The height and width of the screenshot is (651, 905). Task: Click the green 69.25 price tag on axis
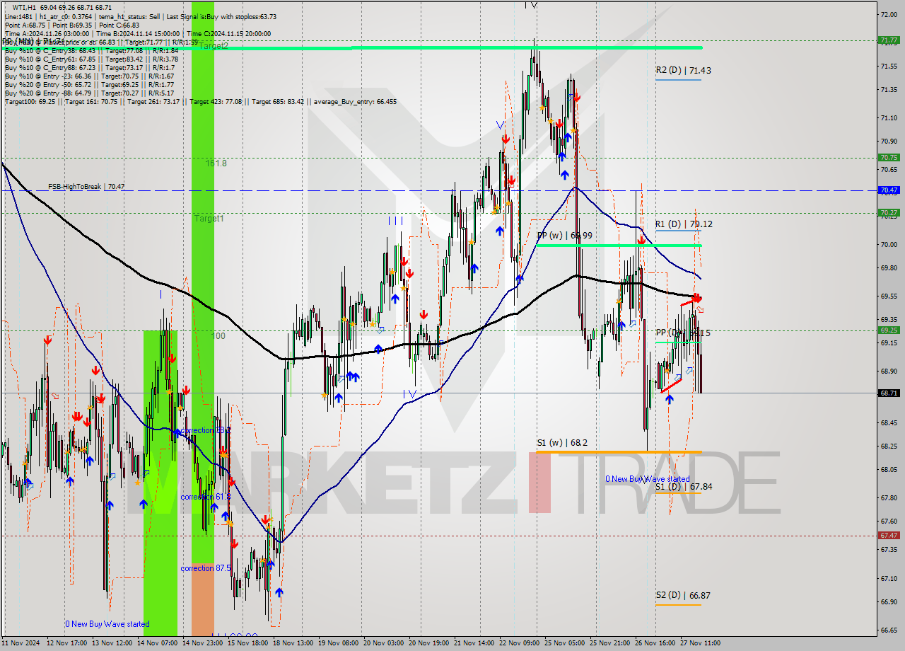coord(889,330)
